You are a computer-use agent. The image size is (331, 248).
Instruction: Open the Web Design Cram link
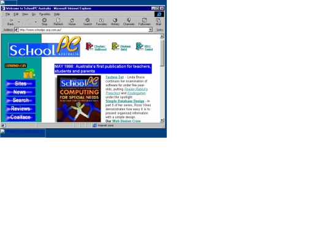coord(126,121)
